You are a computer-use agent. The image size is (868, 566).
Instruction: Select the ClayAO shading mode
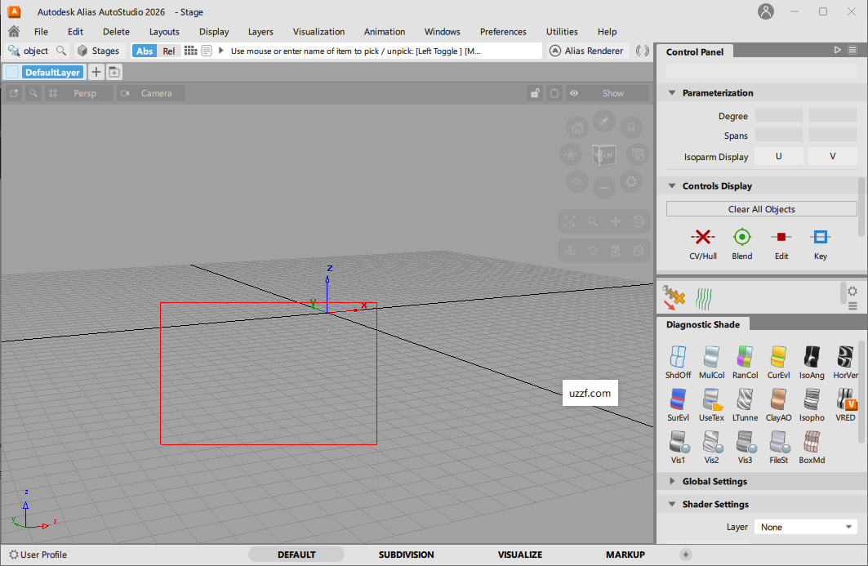coord(778,404)
